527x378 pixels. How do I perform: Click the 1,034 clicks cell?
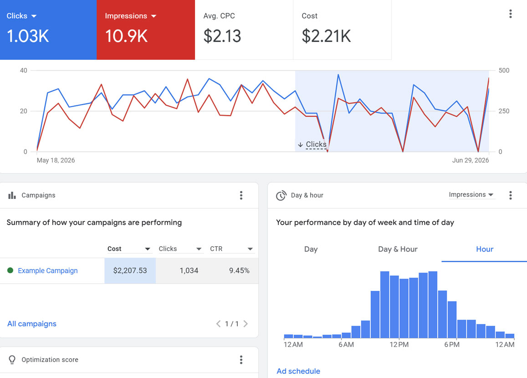(x=189, y=271)
